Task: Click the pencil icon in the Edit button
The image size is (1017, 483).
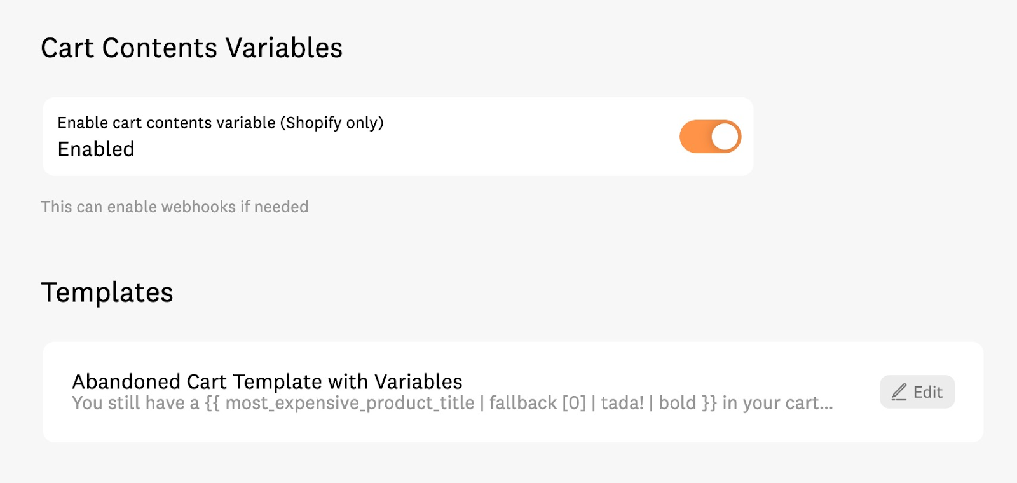Action: coord(899,392)
